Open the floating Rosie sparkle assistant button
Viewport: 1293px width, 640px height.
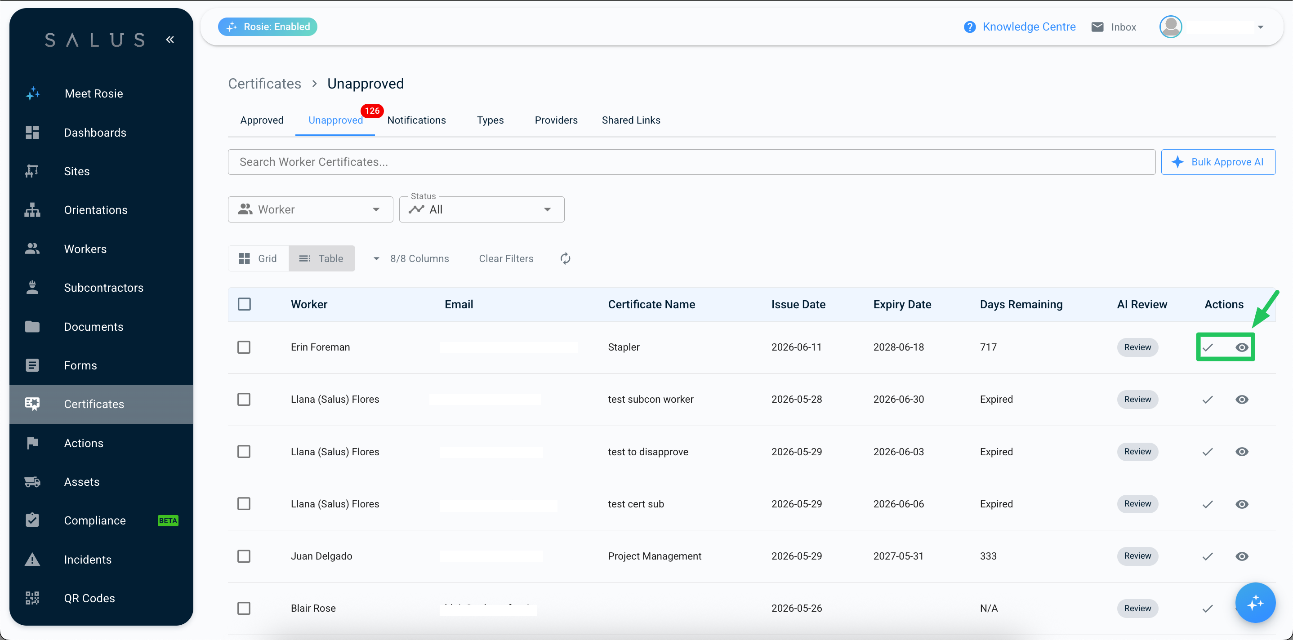coord(1255,602)
